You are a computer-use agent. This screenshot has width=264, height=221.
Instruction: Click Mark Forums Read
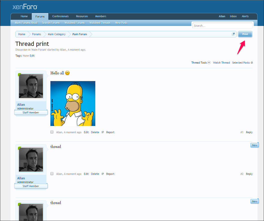click(26, 23)
